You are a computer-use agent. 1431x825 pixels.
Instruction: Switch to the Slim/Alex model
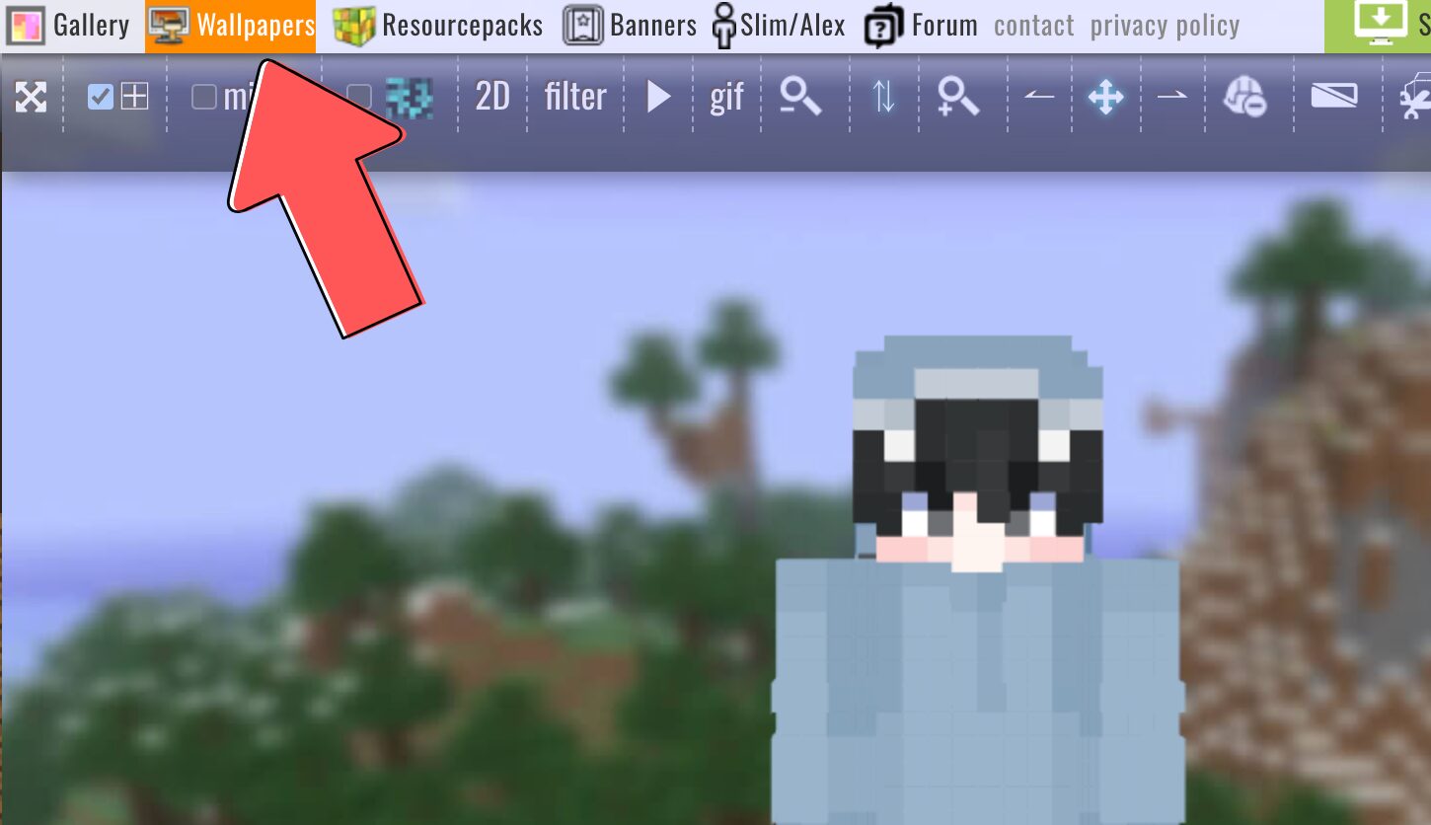(x=780, y=26)
